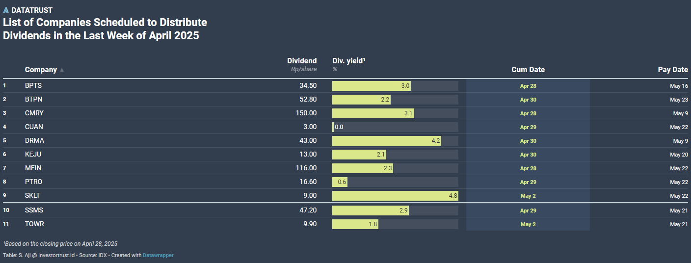Click the closing price footnote
Image resolution: width=691 pixels, height=263 pixels.
(x=60, y=244)
